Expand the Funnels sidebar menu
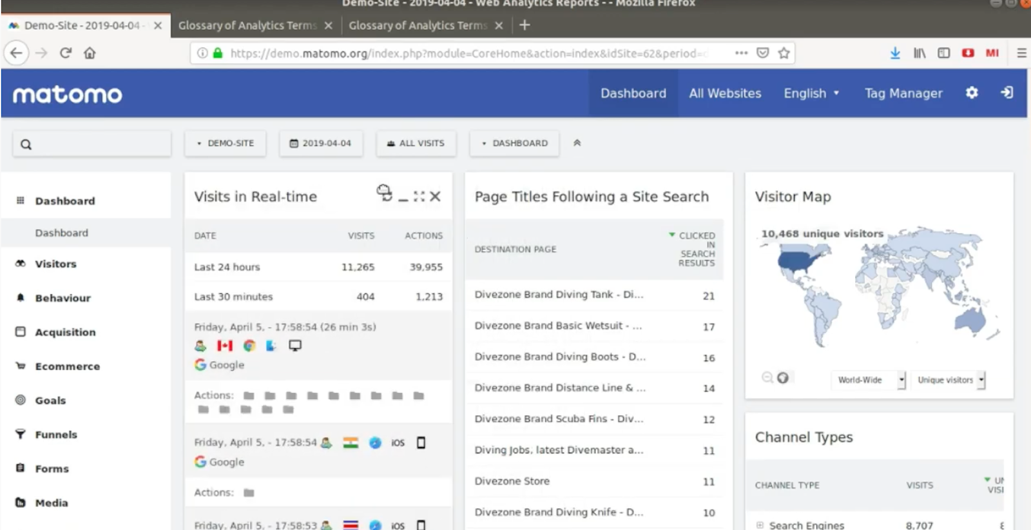Viewport: 1031px width, 530px height. click(56, 435)
